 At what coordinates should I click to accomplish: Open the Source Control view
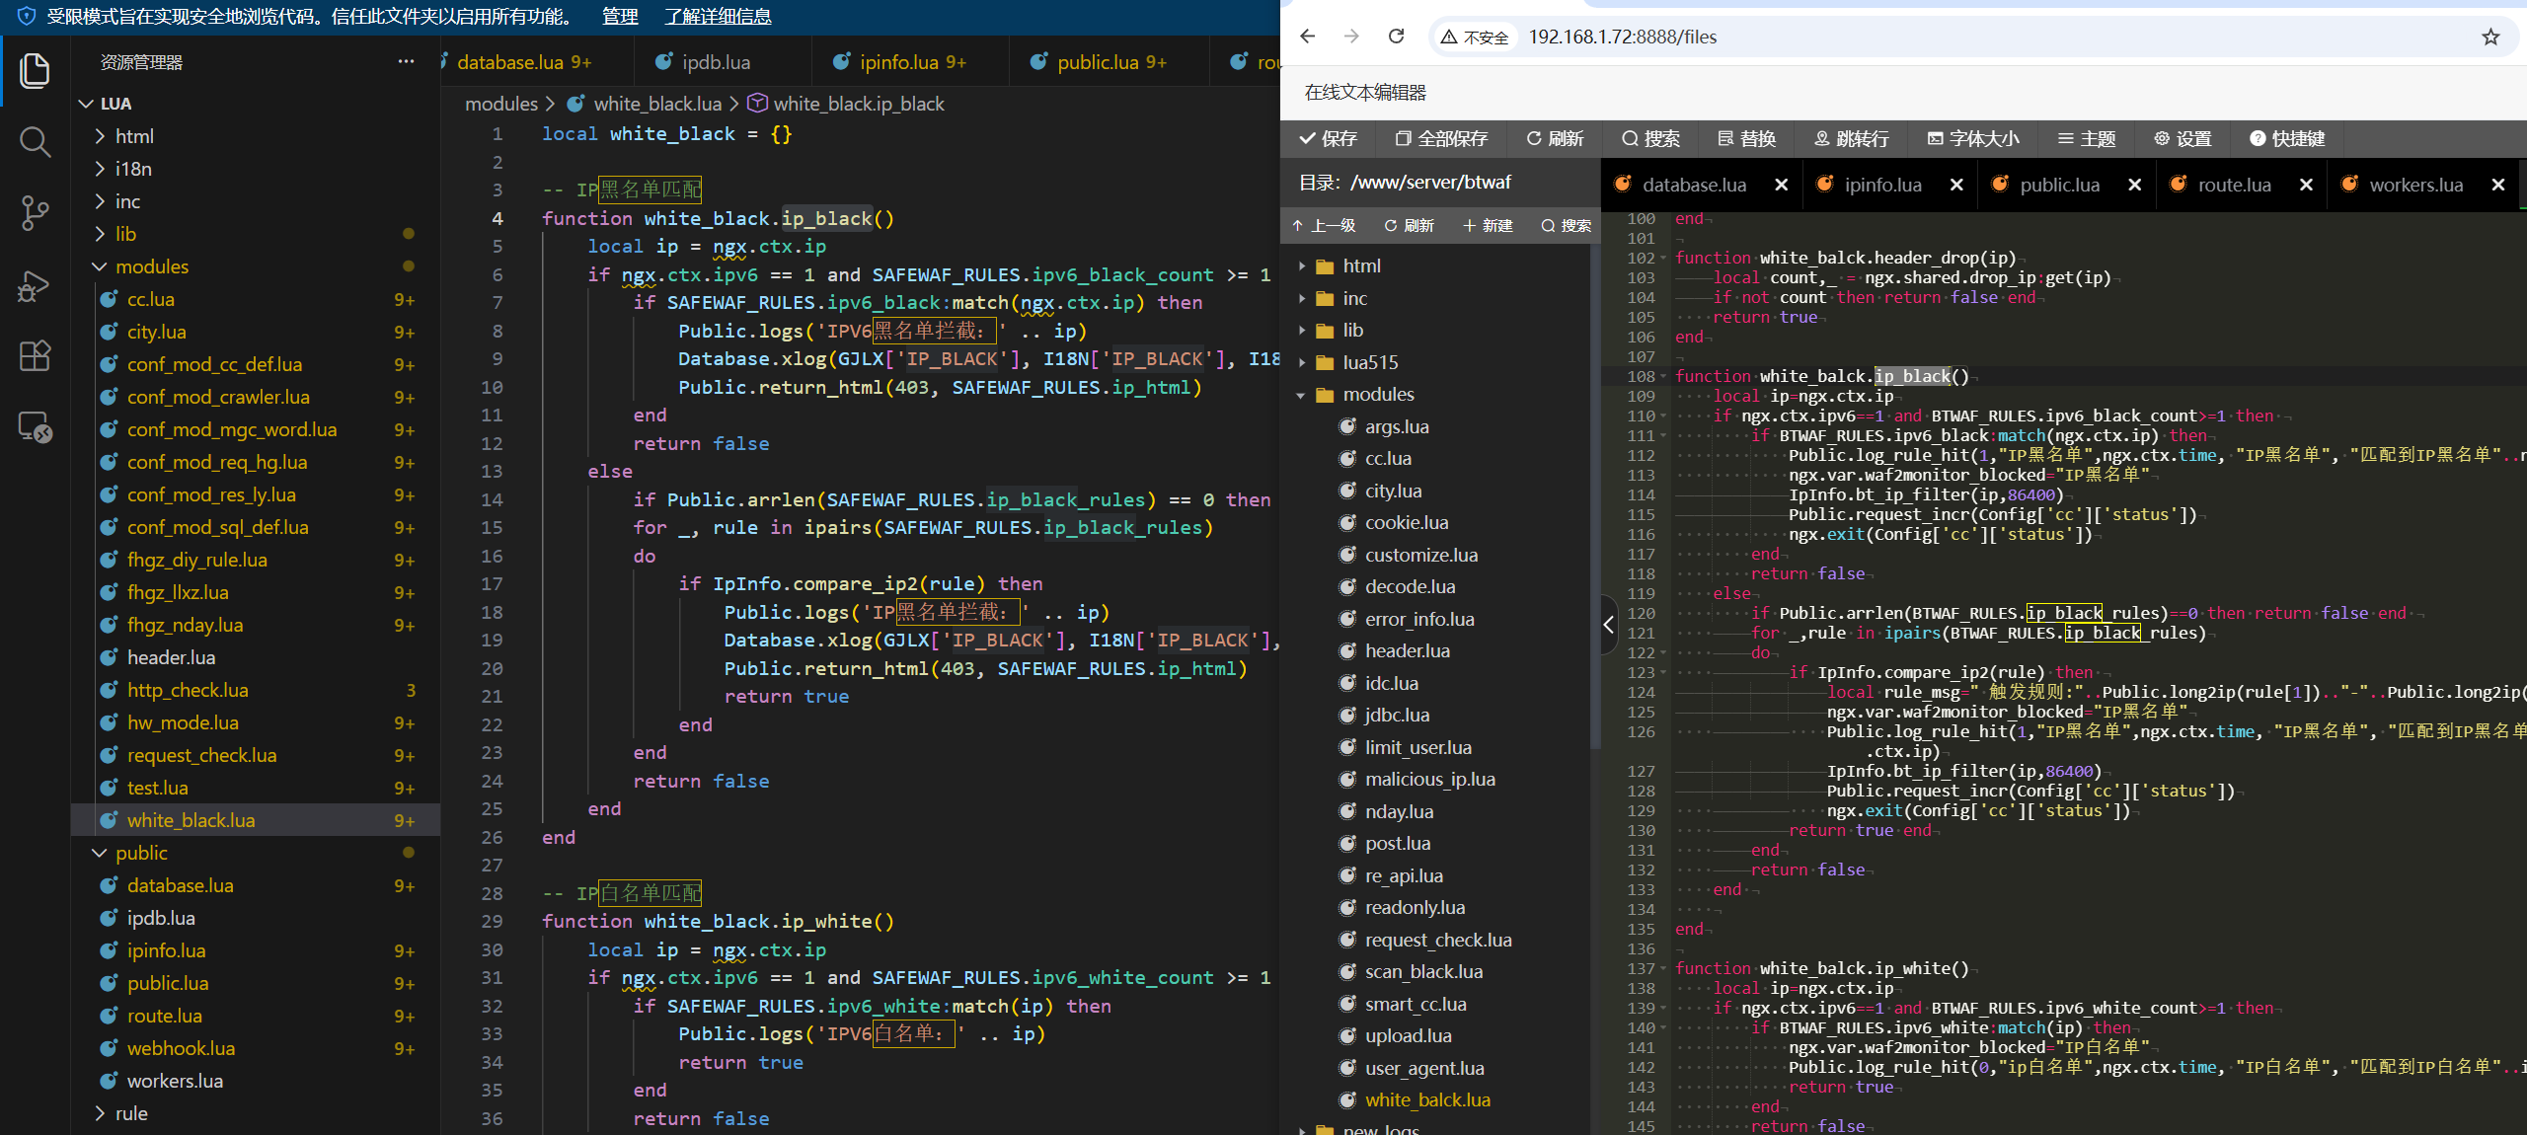pyautogui.click(x=35, y=213)
